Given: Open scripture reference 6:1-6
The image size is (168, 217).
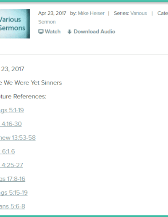Looking at the screenshot, I should (7, 151).
